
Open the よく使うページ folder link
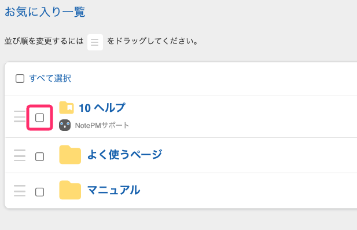125,155
